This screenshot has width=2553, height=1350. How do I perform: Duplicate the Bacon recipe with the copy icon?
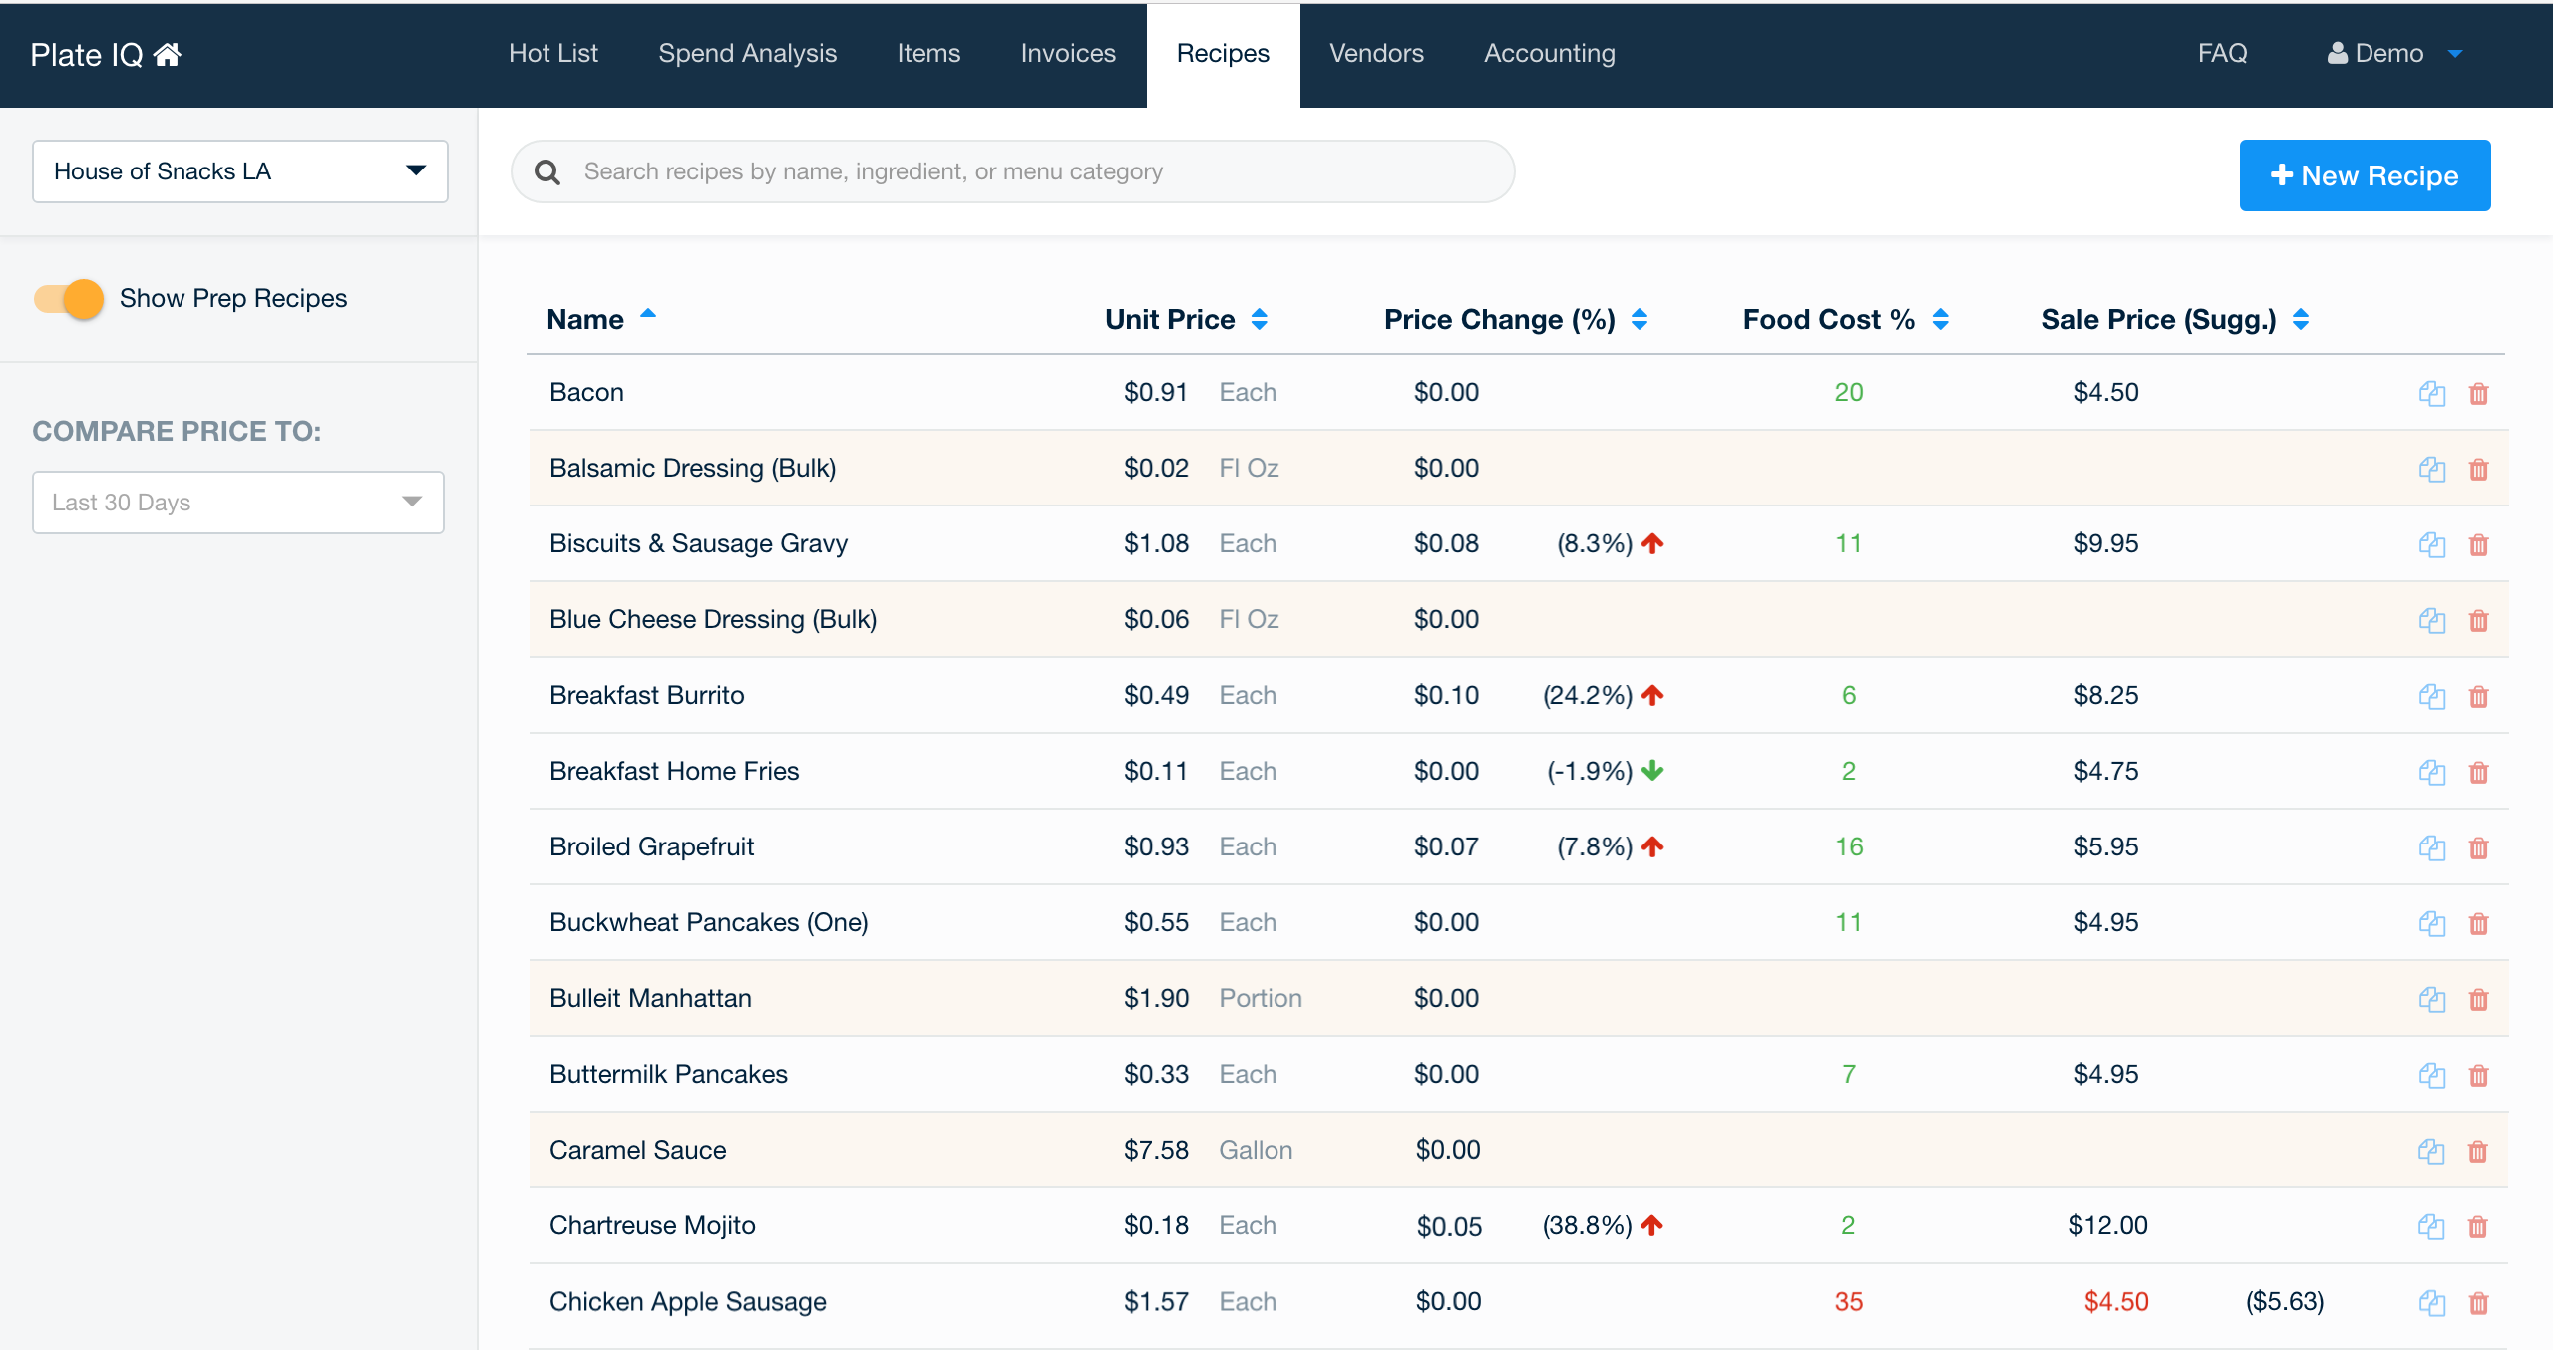pos(2431,393)
